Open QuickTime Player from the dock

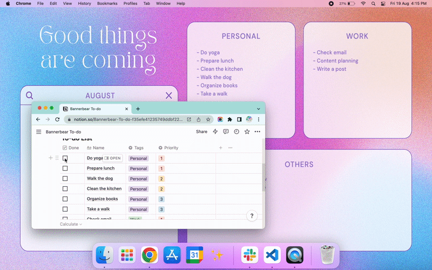(295, 255)
